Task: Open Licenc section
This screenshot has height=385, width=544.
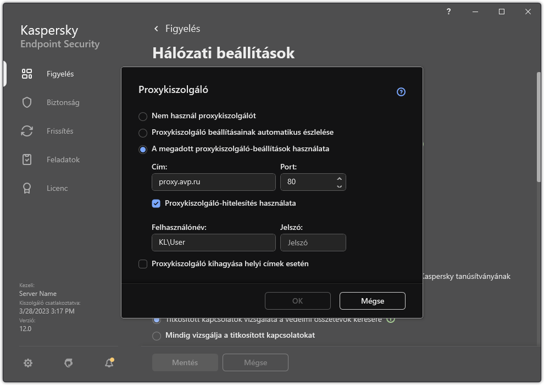Action: [57, 188]
